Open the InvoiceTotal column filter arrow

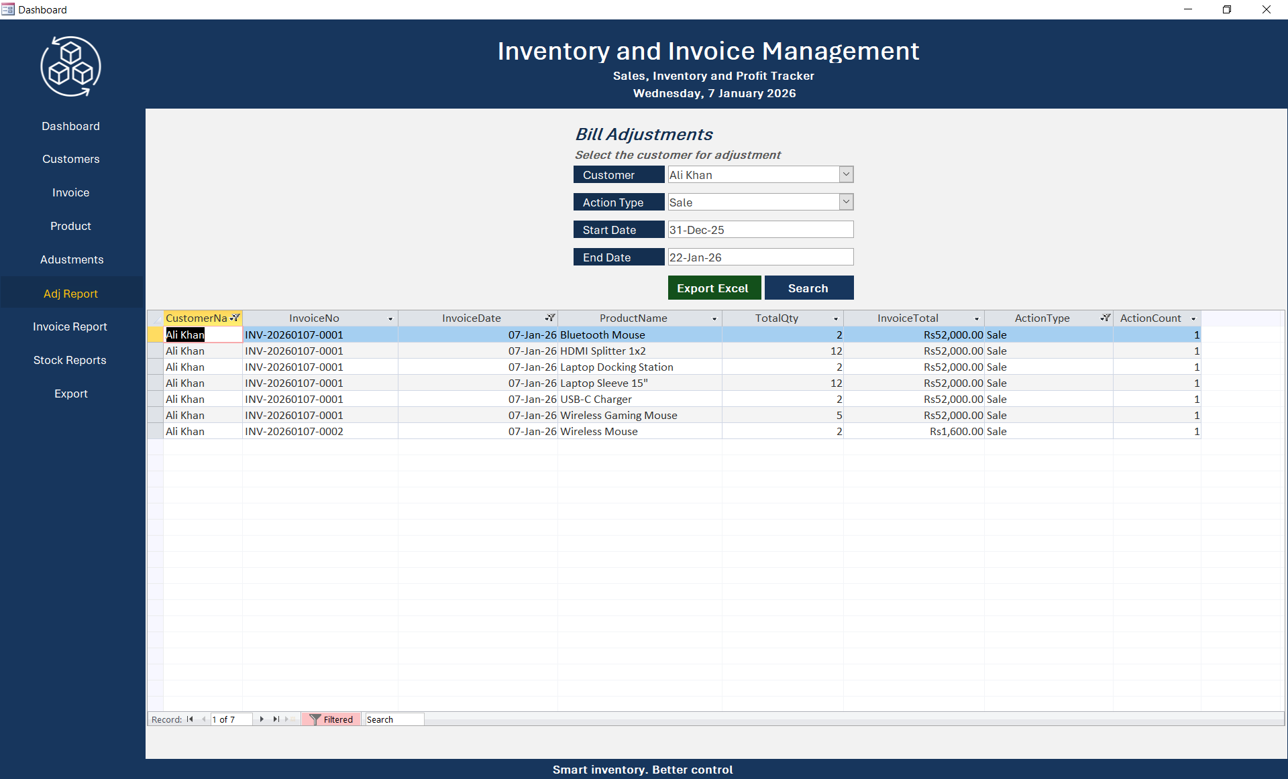pyautogui.click(x=977, y=318)
